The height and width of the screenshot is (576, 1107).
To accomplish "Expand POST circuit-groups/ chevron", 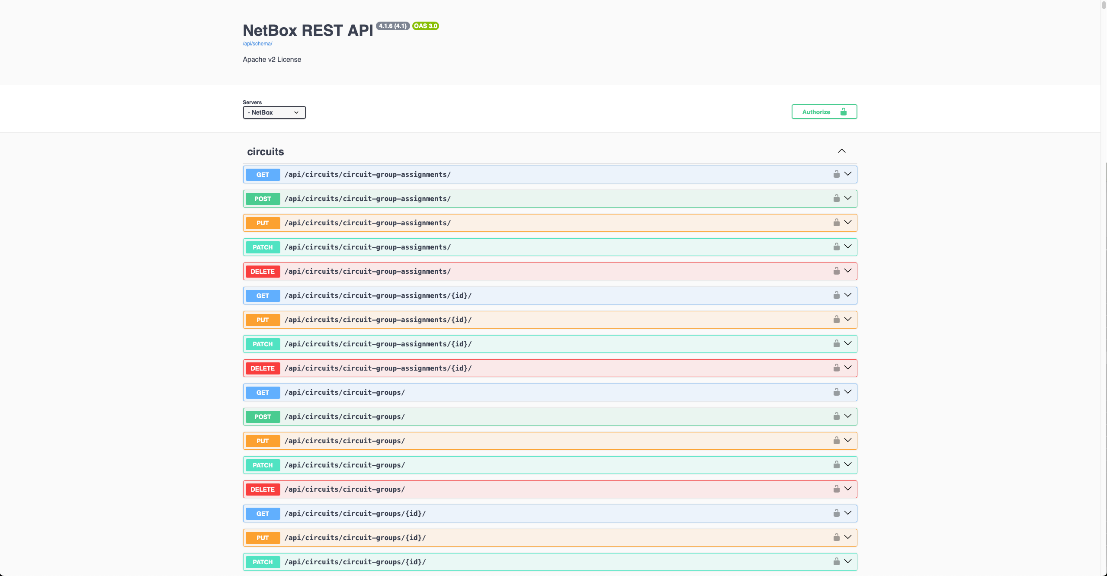I will [848, 416].
